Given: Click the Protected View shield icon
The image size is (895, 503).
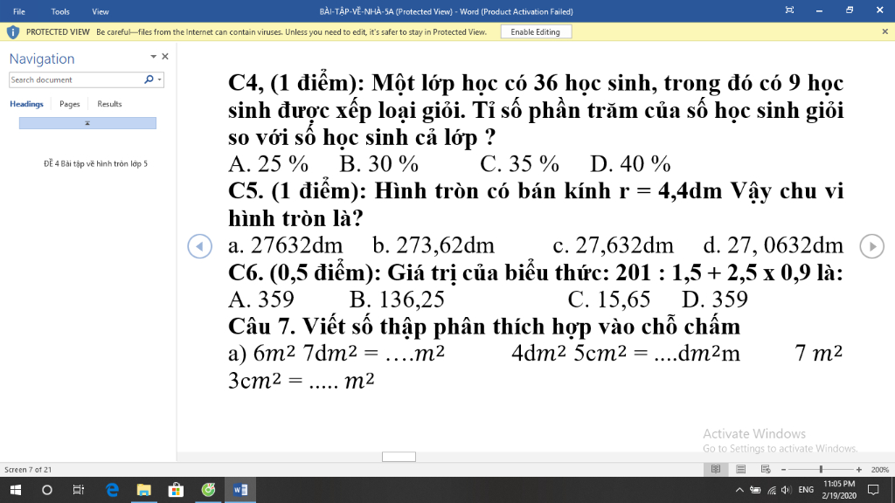Looking at the screenshot, I should click(12, 32).
